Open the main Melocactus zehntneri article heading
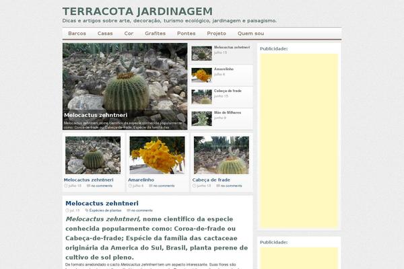 point(102,203)
